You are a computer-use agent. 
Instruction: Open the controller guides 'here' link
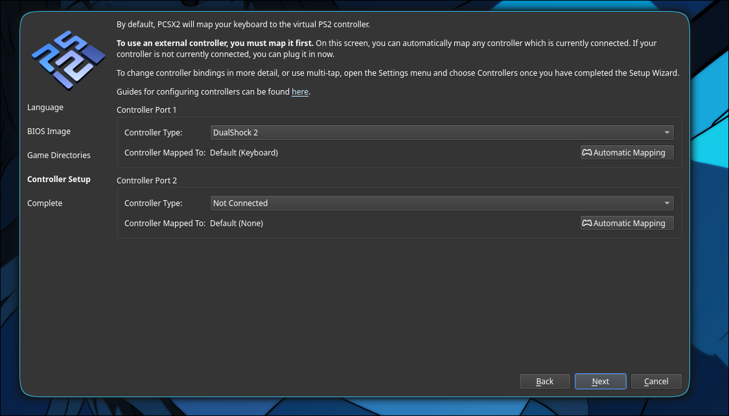300,91
